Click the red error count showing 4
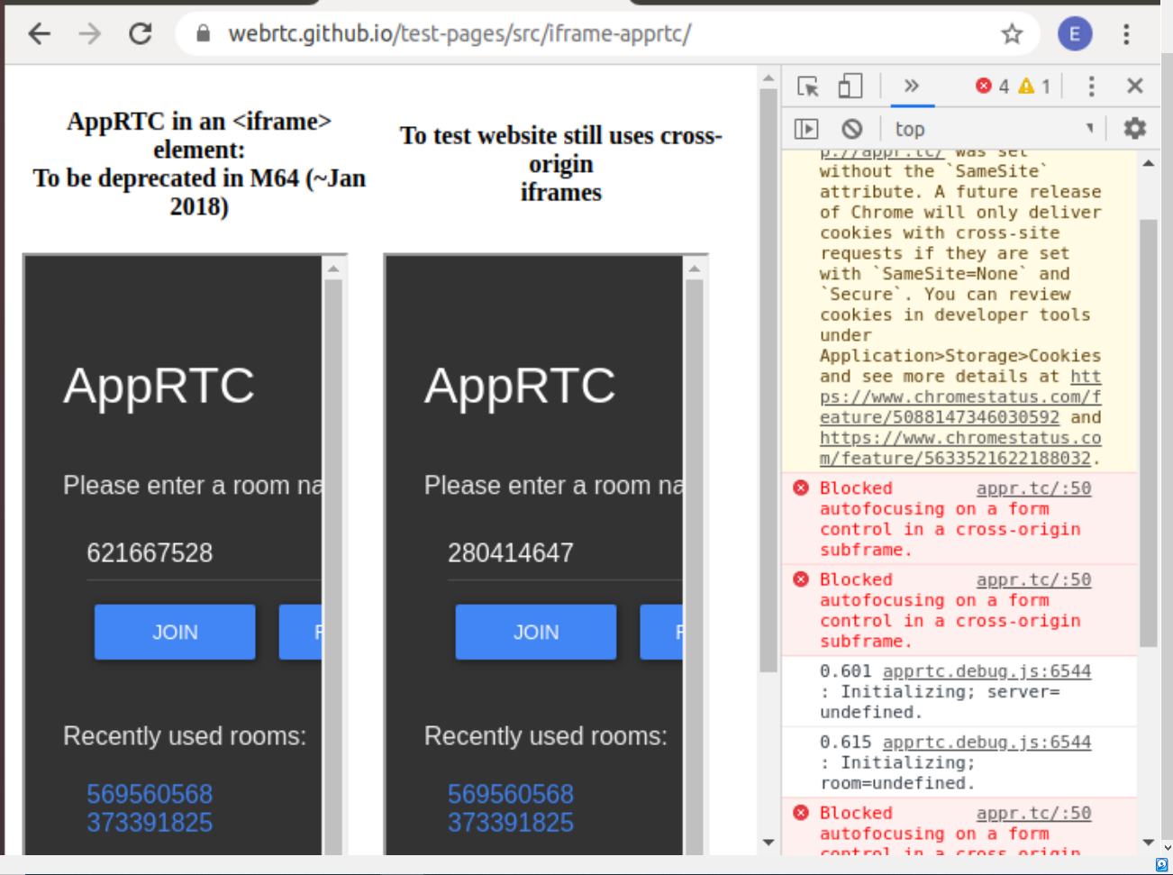 [x=992, y=86]
